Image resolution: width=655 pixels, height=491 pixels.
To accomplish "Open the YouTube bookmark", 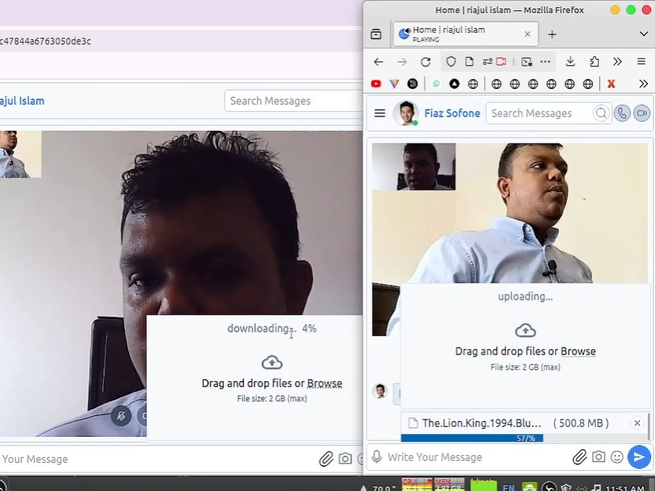I will coord(376,84).
